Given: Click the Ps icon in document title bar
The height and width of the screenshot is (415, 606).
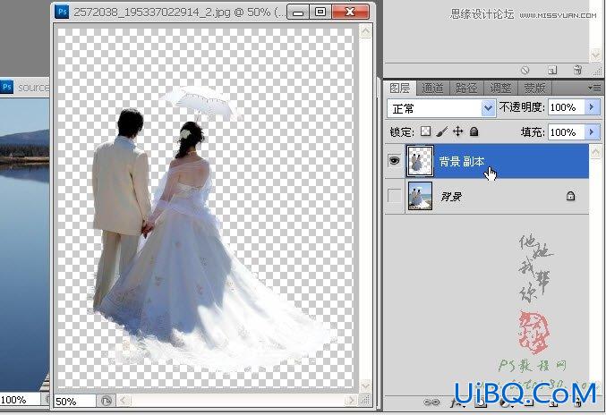Looking at the screenshot, I should pos(62,12).
